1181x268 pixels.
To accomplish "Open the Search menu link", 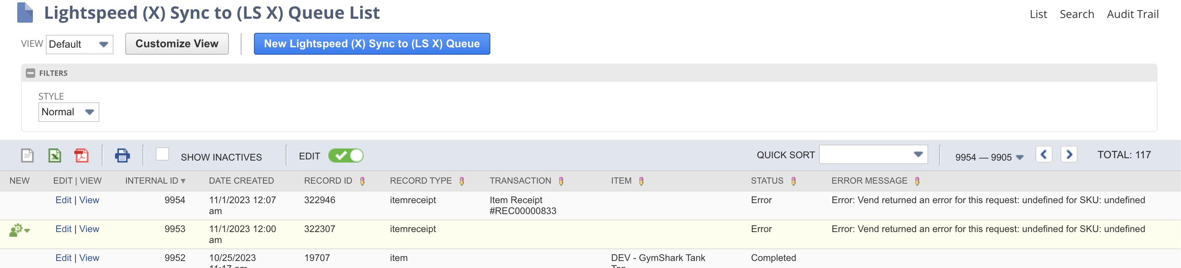I will tap(1077, 14).
